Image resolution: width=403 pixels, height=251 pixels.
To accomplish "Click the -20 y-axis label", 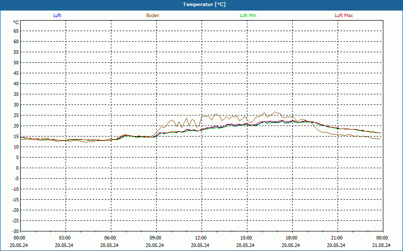I will coord(16,210).
